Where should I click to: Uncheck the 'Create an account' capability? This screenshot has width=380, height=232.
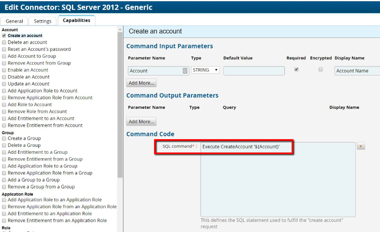pyautogui.click(x=4, y=36)
